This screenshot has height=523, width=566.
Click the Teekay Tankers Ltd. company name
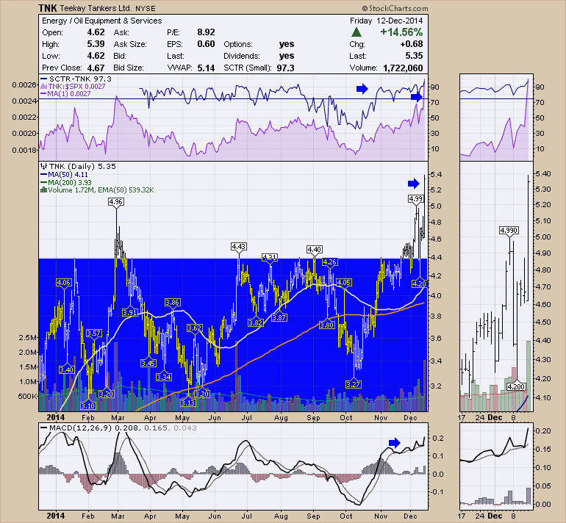tap(96, 8)
